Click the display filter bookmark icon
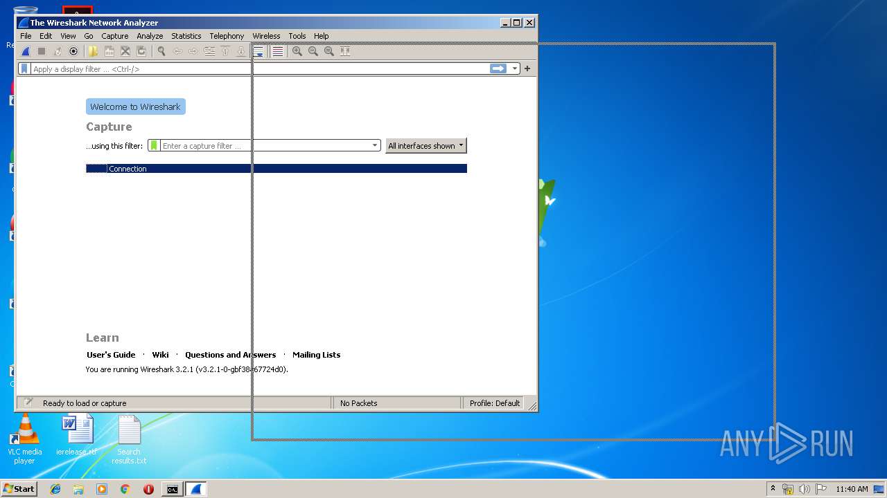Viewport: 887px width, 498px height. coord(25,69)
